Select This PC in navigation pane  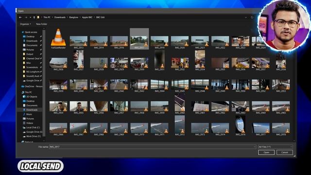27,92
